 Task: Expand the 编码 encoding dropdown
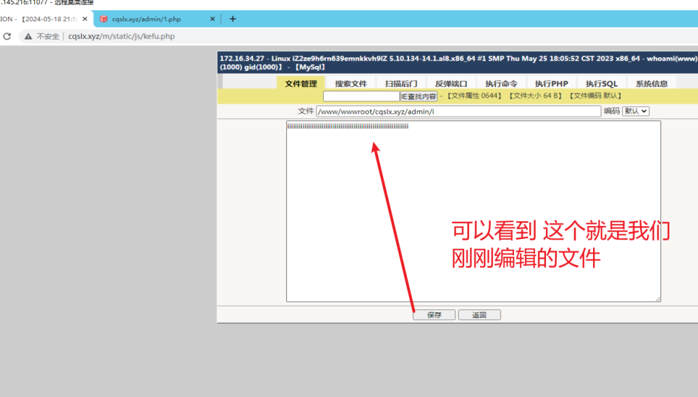635,111
